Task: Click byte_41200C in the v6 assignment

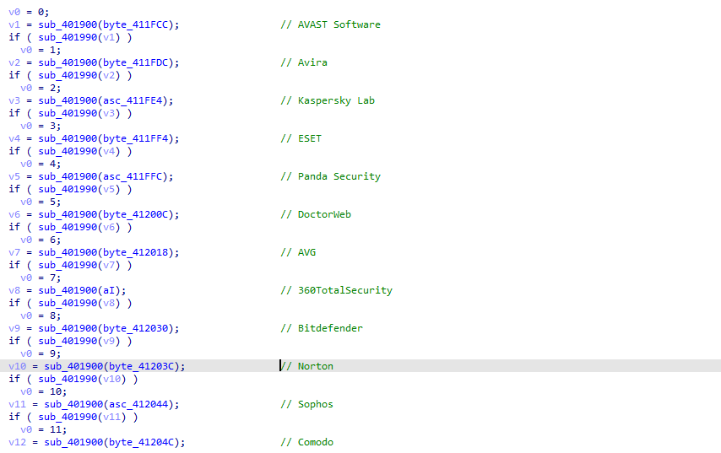Action: tap(136, 214)
